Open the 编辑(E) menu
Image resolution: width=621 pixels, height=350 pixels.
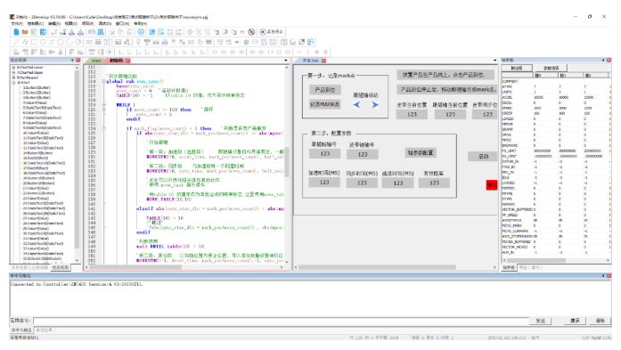[x=54, y=24]
